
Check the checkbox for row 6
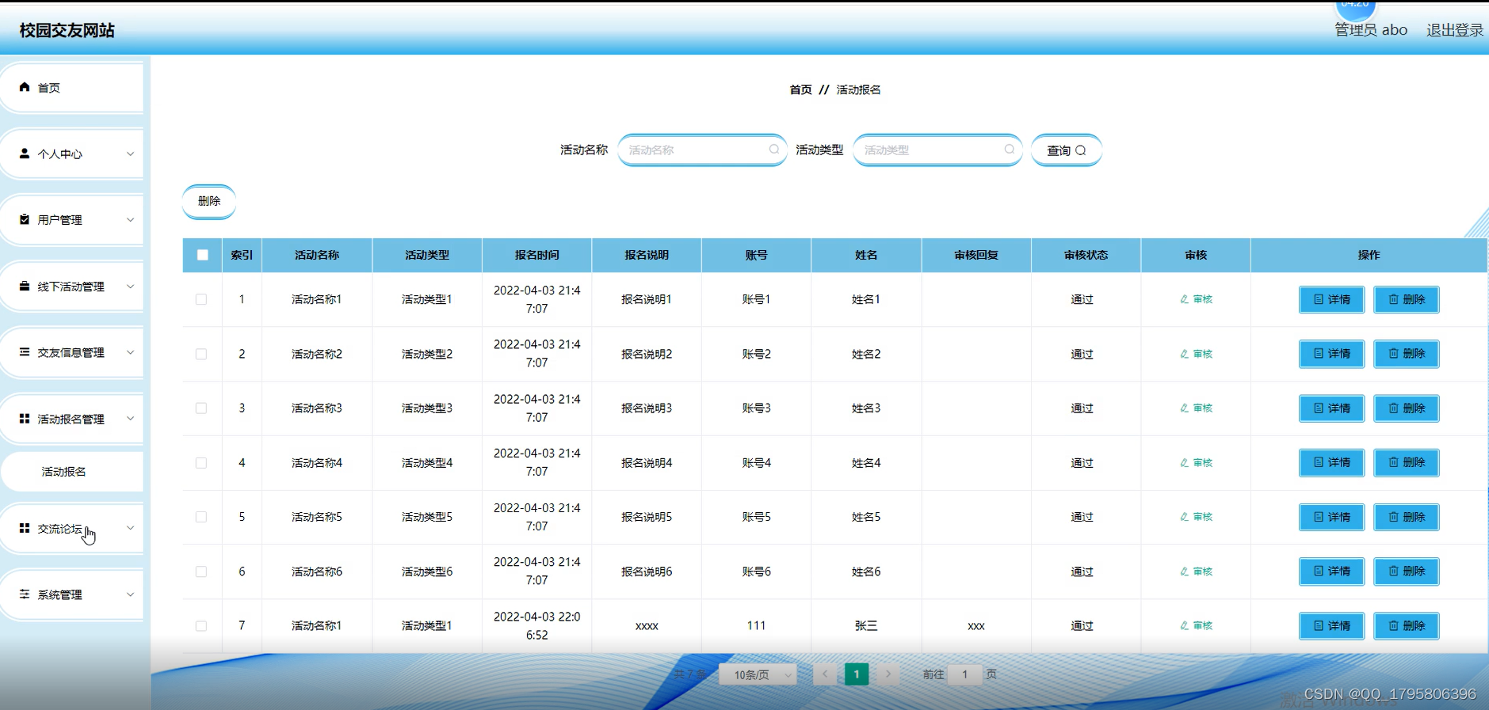pyautogui.click(x=201, y=571)
